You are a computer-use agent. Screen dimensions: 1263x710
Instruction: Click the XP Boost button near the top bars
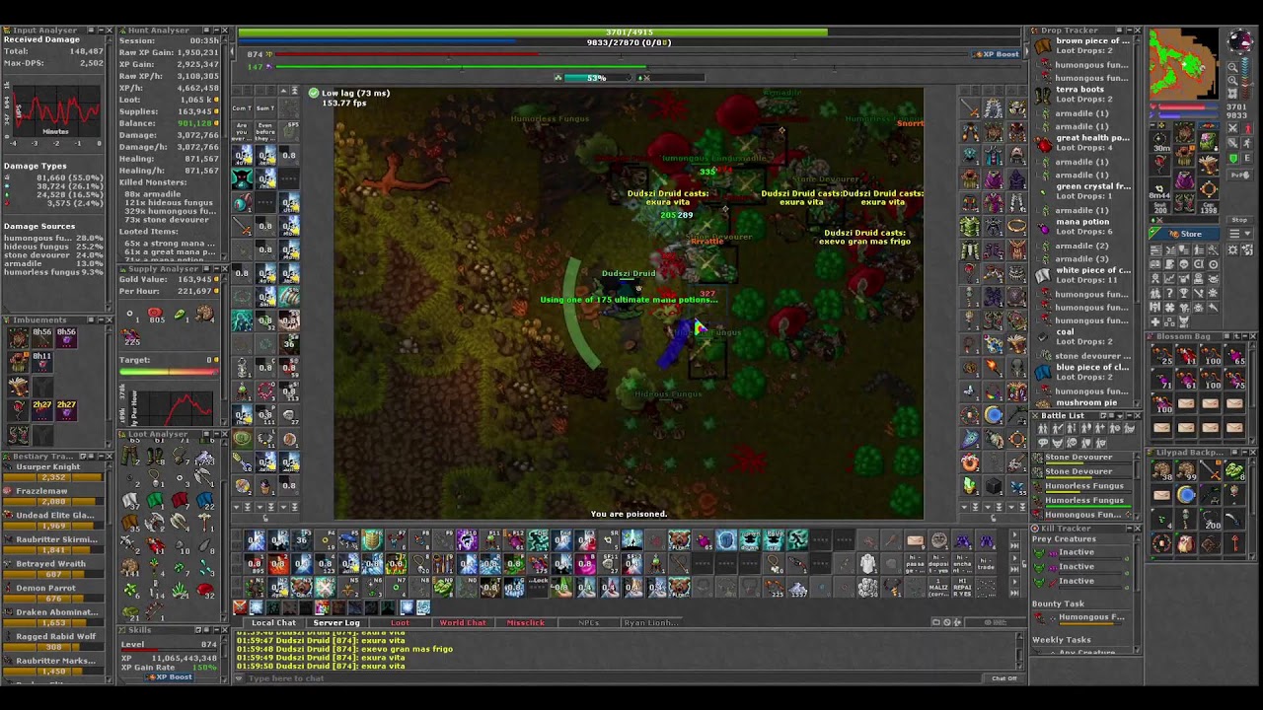(x=999, y=54)
